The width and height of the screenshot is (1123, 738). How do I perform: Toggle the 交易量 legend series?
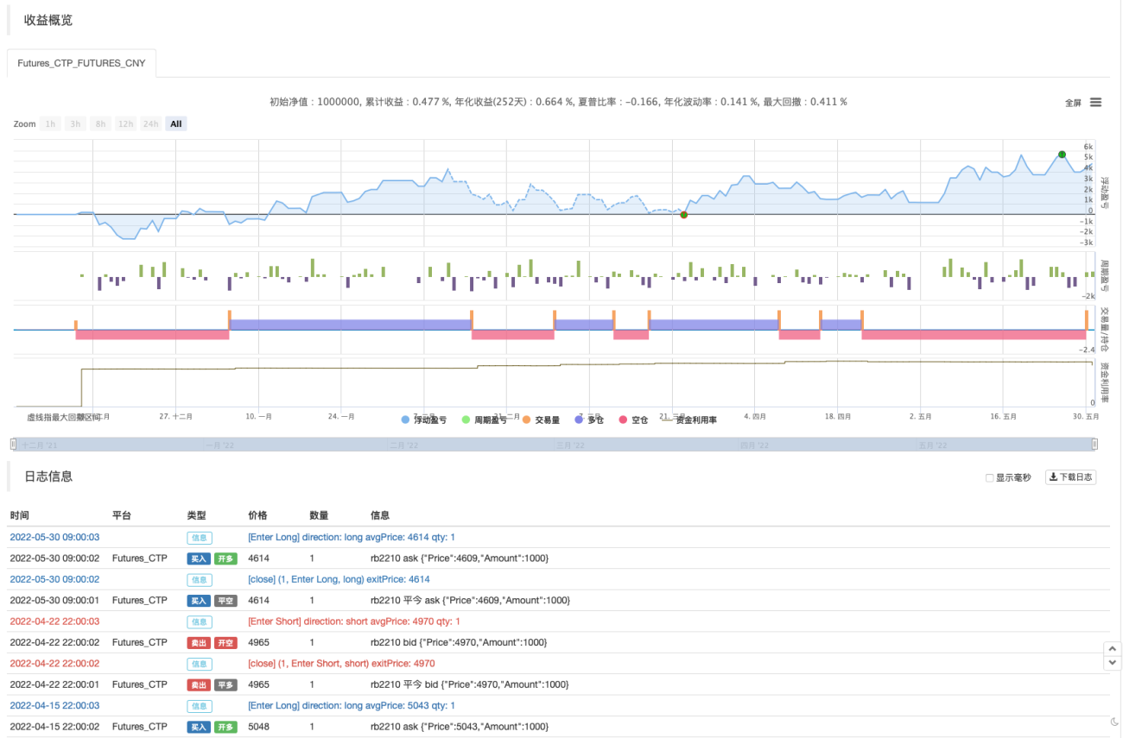pos(541,419)
